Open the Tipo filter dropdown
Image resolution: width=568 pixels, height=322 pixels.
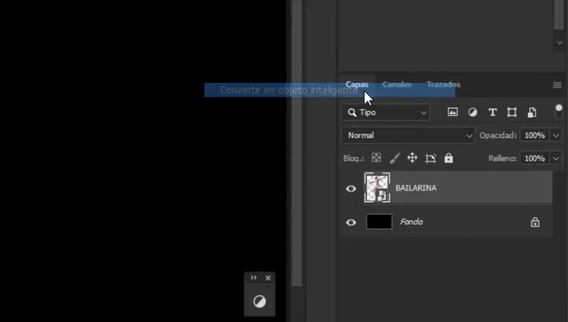pos(385,113)
